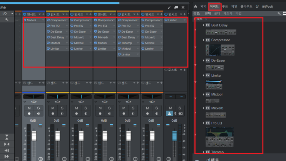286x161 pixels.
Task: Click FX icon beside Limiter in browser
Action: (207, 75)
